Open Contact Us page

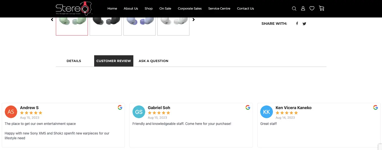246,8
